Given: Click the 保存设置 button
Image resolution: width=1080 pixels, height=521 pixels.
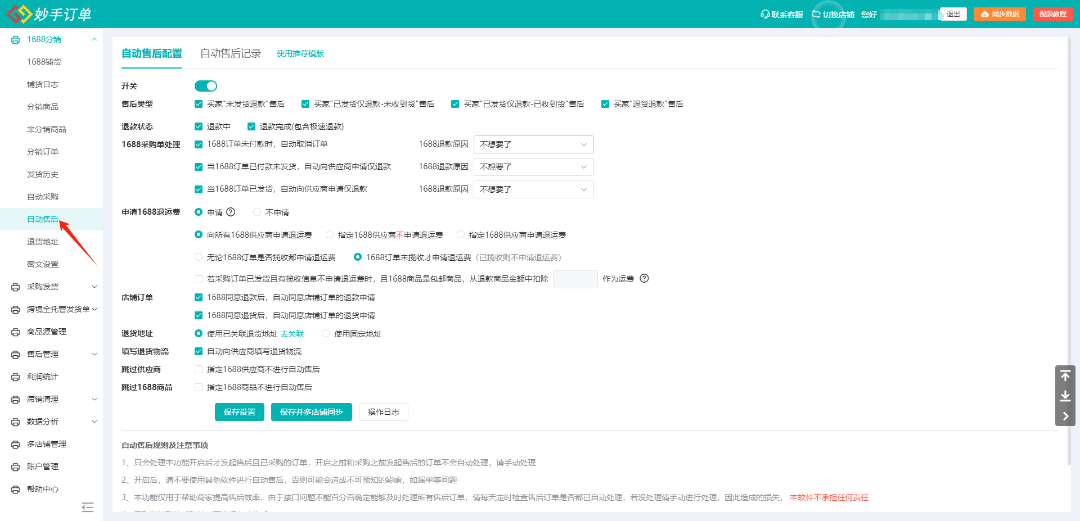Looking at the screenshot, I should pyautogui.click(x=240, y=412).
